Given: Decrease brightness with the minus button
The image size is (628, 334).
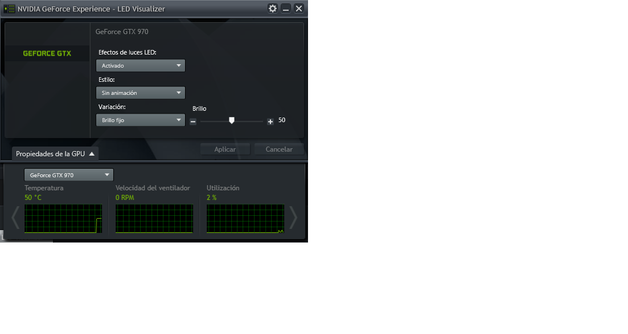Looking at the screenshot, I should tap(193, 122).
